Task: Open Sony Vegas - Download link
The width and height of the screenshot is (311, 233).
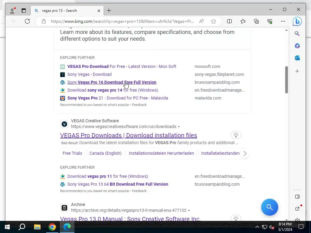Action: [90, 74]
